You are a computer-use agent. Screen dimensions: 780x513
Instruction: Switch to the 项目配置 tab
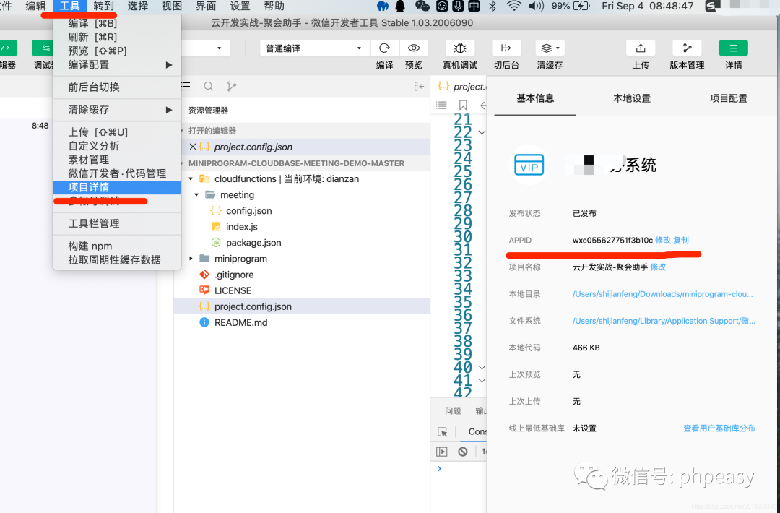(x=728, y=98)
